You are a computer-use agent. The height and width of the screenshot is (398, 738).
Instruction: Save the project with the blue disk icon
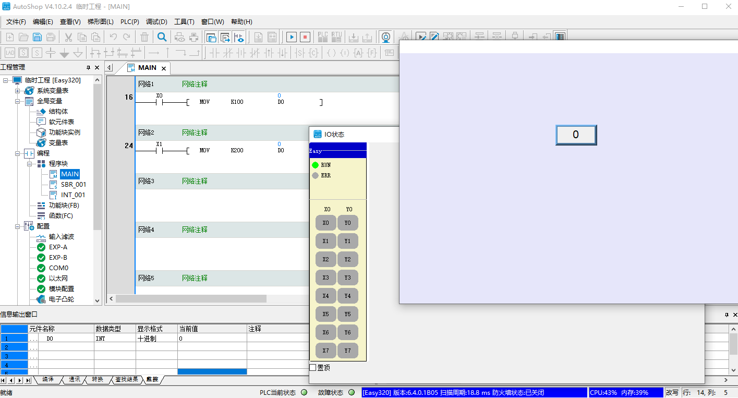pyautogui.click(x=37, y=37)
